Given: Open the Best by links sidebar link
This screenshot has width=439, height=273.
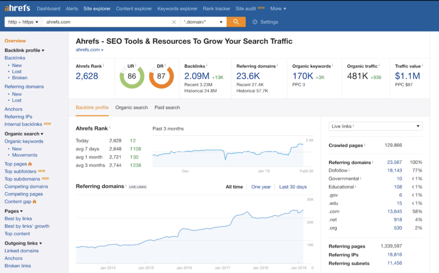Looking at the screenshot, I should (x=18, y=219).
